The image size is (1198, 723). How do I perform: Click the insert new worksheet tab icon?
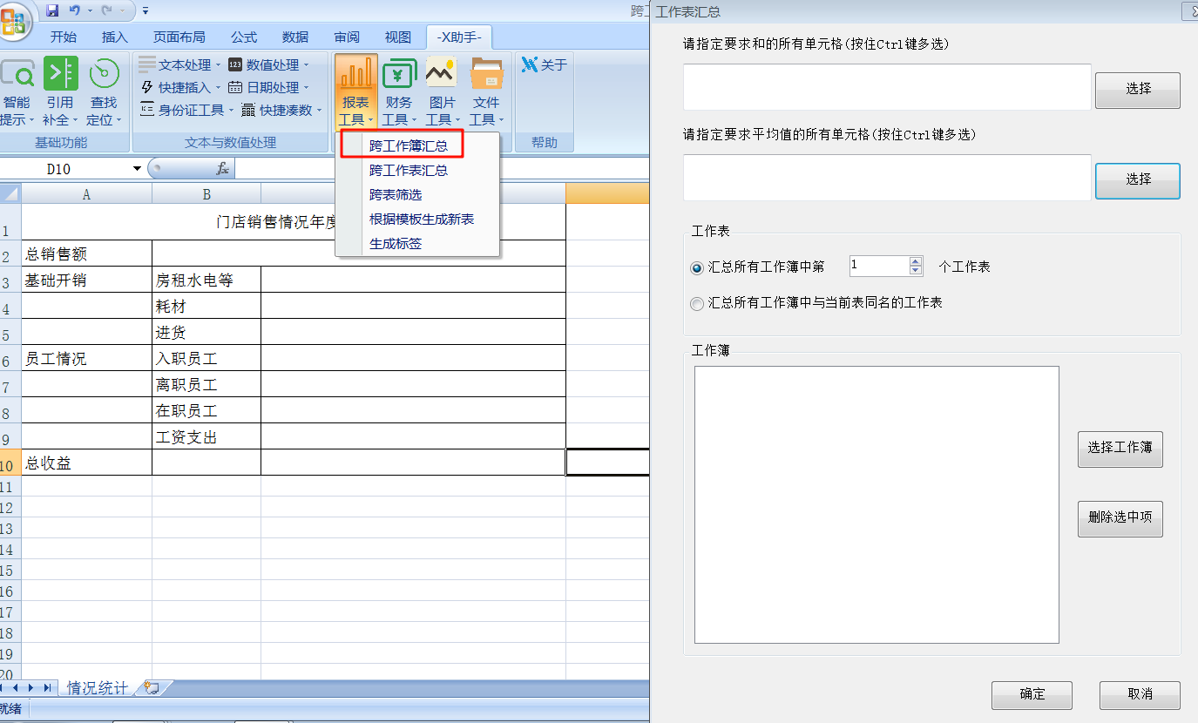(x=152, y=688)
